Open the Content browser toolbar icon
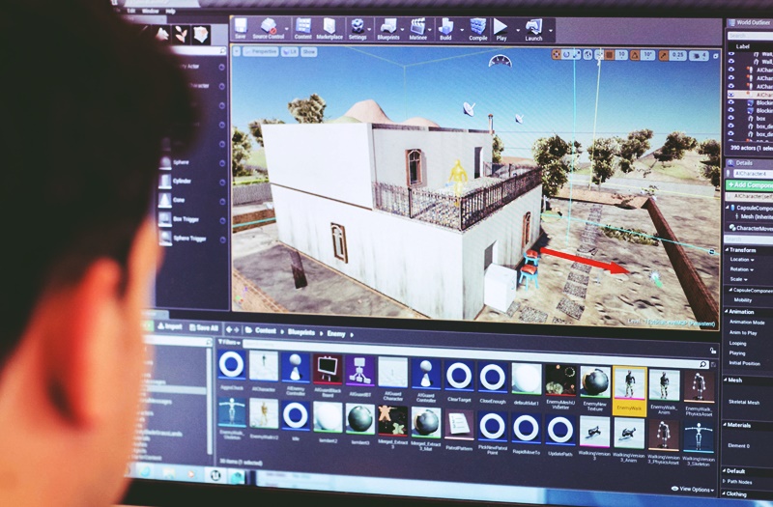Image resolution: width=773 pixels, height=507 pixels. [x=302, y=29]
